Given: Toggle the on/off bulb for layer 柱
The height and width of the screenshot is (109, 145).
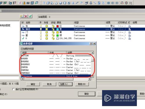Looking at the screenshot, I should (41, 26).
